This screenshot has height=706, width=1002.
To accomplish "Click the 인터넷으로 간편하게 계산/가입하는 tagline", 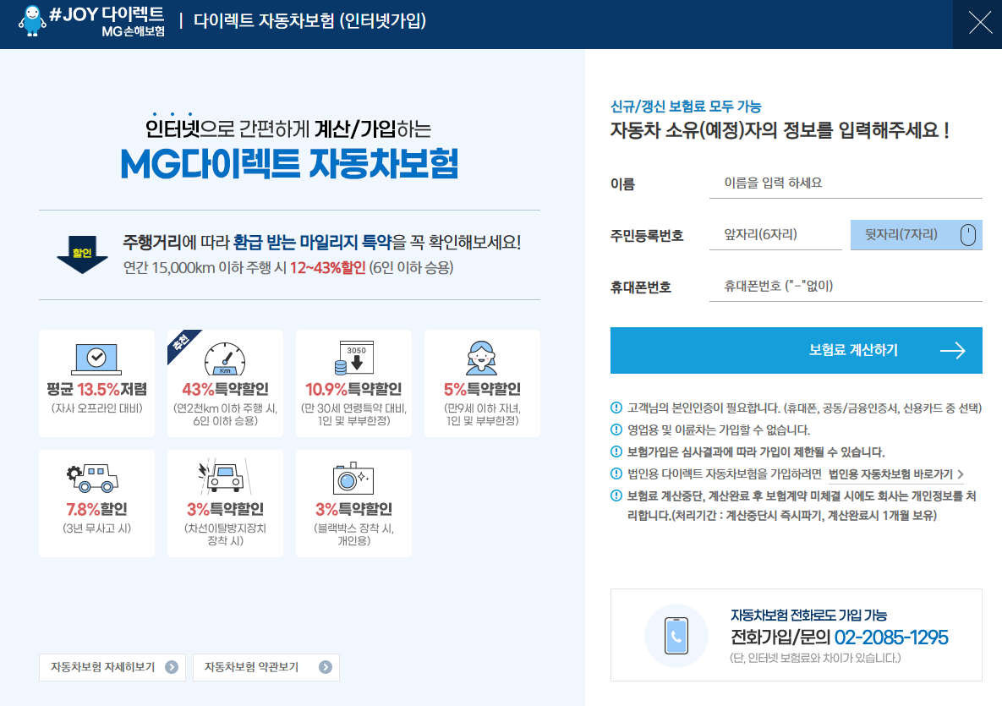I will [x=288, y=129].
